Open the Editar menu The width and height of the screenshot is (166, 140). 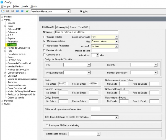[16, 6]
